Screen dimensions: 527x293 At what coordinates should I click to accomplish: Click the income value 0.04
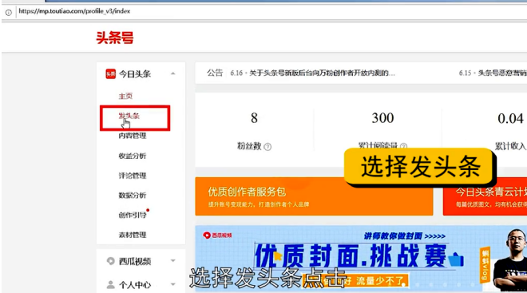click(510, 118)
